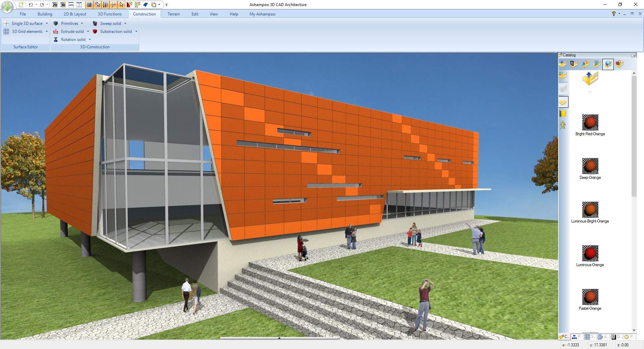Screen dimensions: 644x349
Task: Open the materials globe folder in Catalog
Action: [608, 64]
